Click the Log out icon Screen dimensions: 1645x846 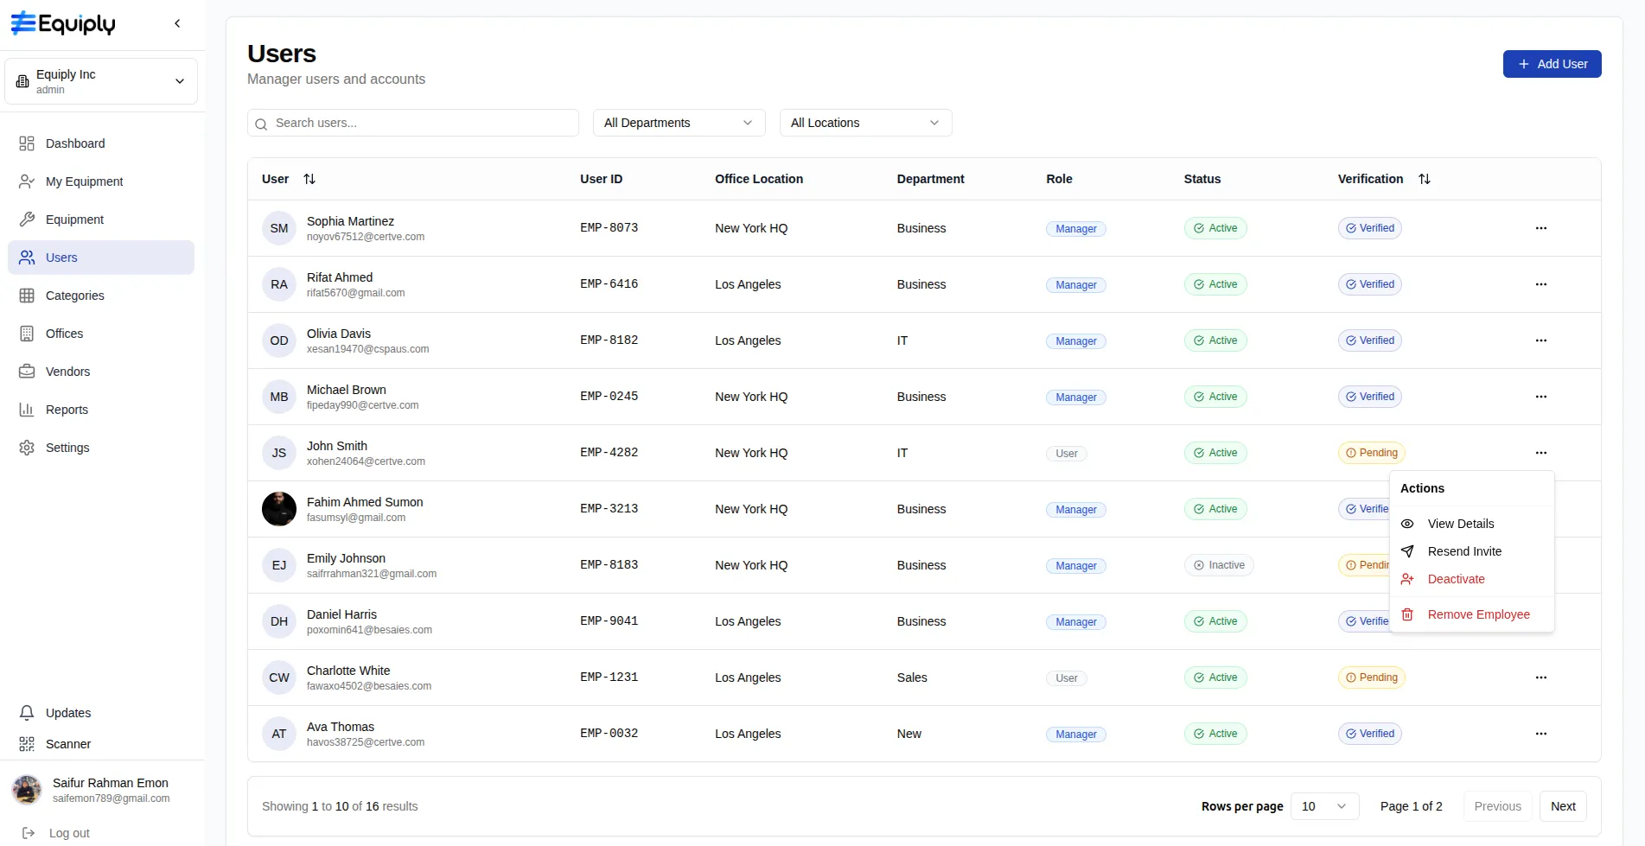coord(29,833)
